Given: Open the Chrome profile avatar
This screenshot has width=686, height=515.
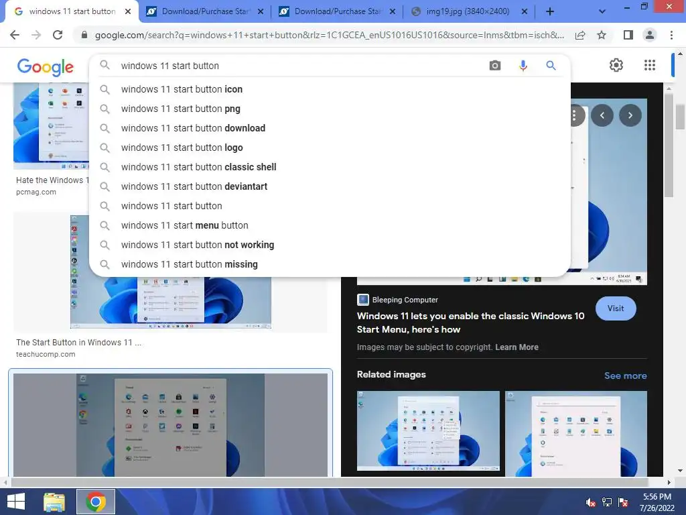Looking at the screenshot, I should pyautogui.click(x=650, y=35).
